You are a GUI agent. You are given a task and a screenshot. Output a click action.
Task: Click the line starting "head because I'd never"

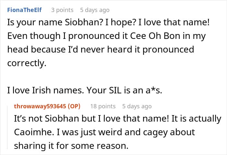click(101, 50)
